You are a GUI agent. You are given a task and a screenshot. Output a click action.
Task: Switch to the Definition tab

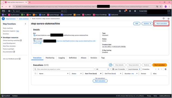(x=73, y=58)
